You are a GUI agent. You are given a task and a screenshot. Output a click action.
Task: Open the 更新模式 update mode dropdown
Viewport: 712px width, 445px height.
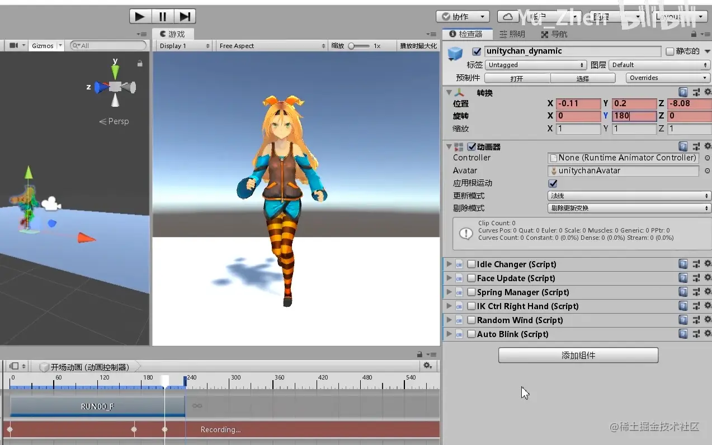(x=629, y=196)
